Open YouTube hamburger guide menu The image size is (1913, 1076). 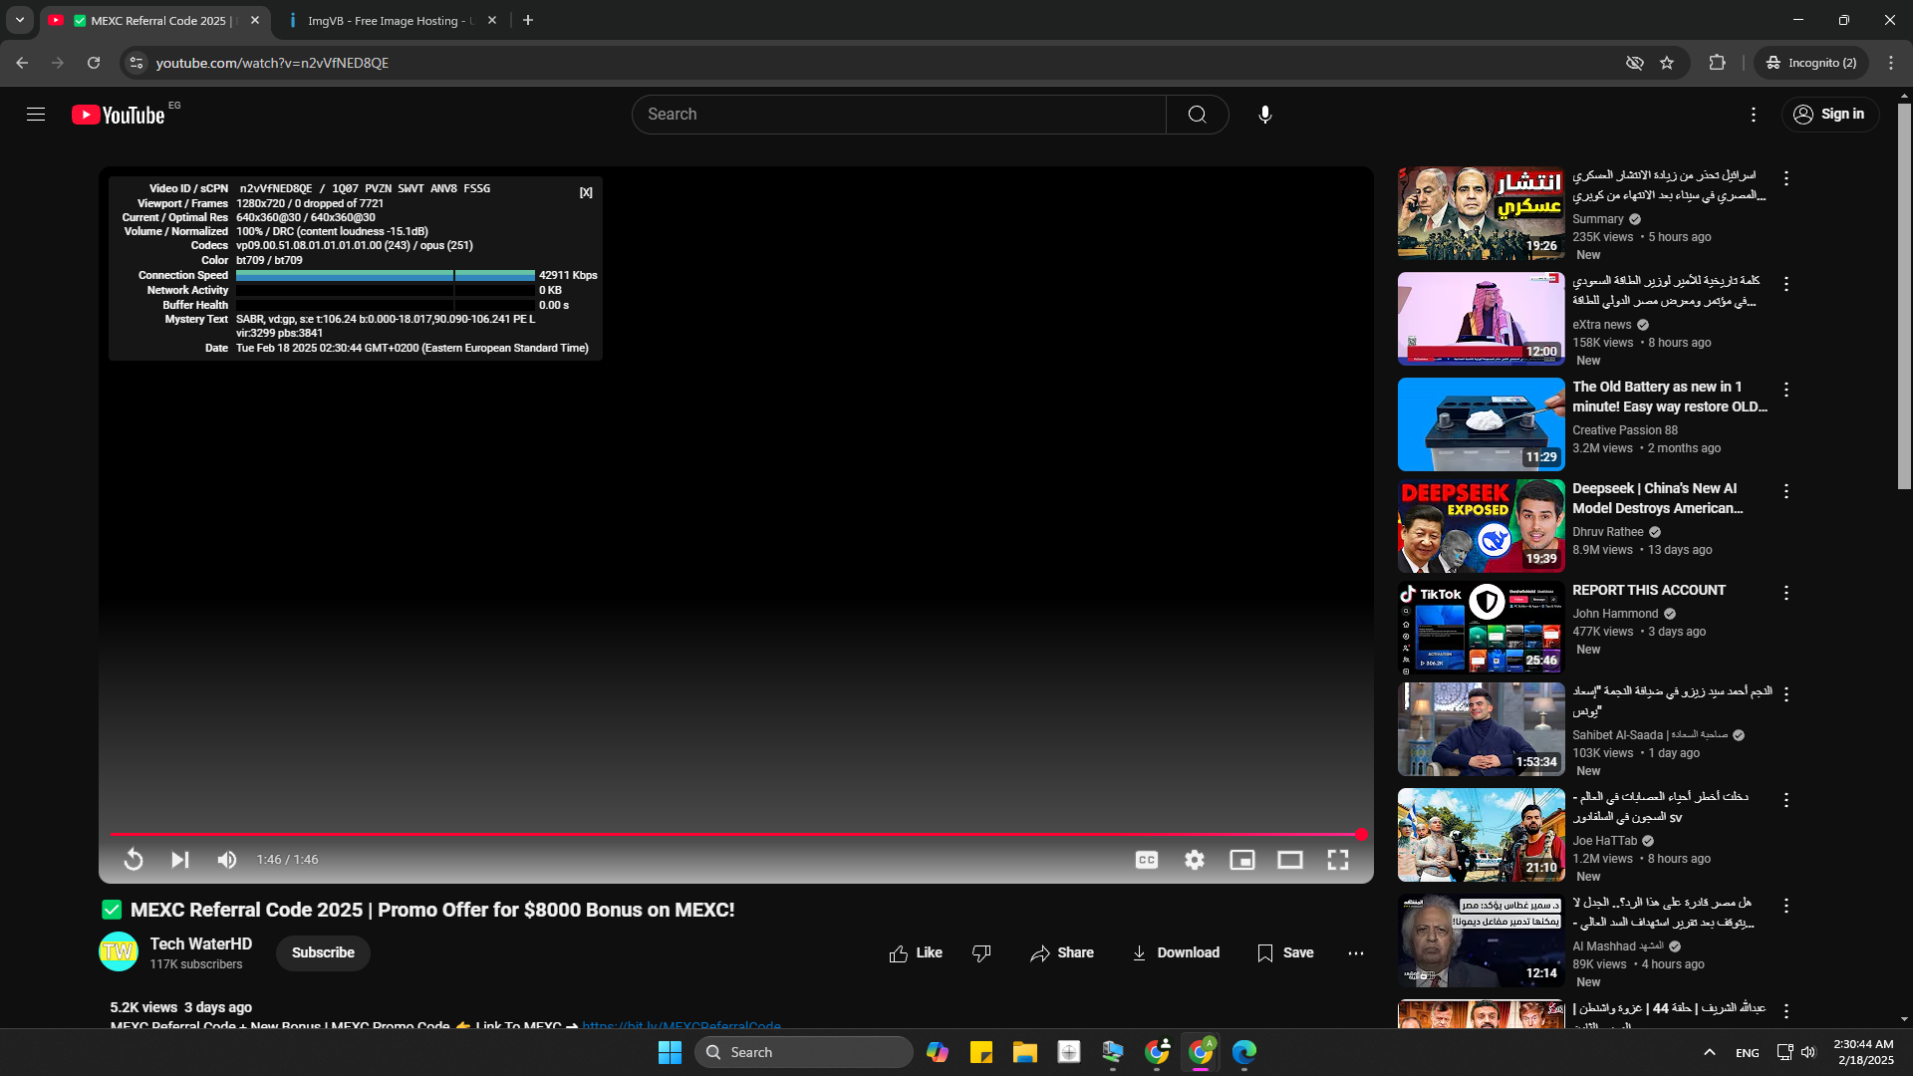pos(36,115)
